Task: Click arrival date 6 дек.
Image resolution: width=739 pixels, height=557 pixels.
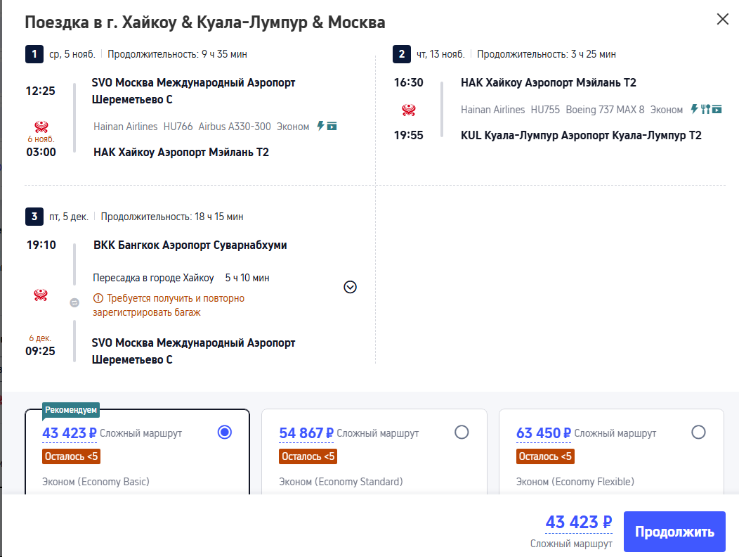Action: (40, 338)
